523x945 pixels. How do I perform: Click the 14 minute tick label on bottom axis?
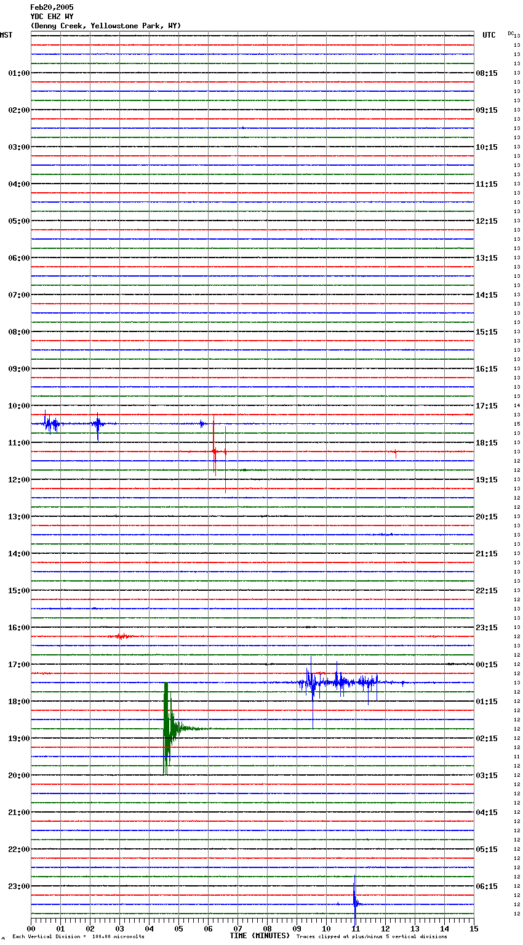click(x=444, y=928)
